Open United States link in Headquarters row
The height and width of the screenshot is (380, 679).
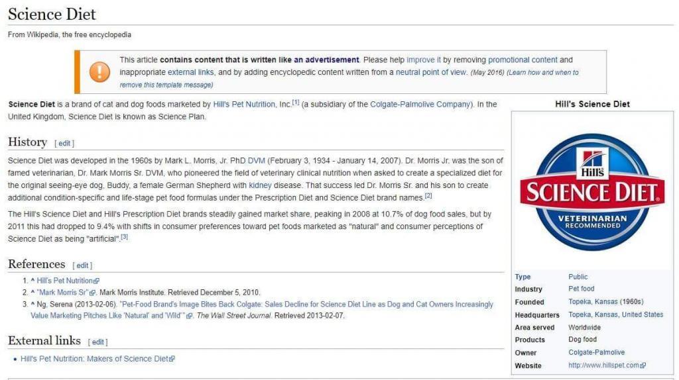[x=643, y=314]
